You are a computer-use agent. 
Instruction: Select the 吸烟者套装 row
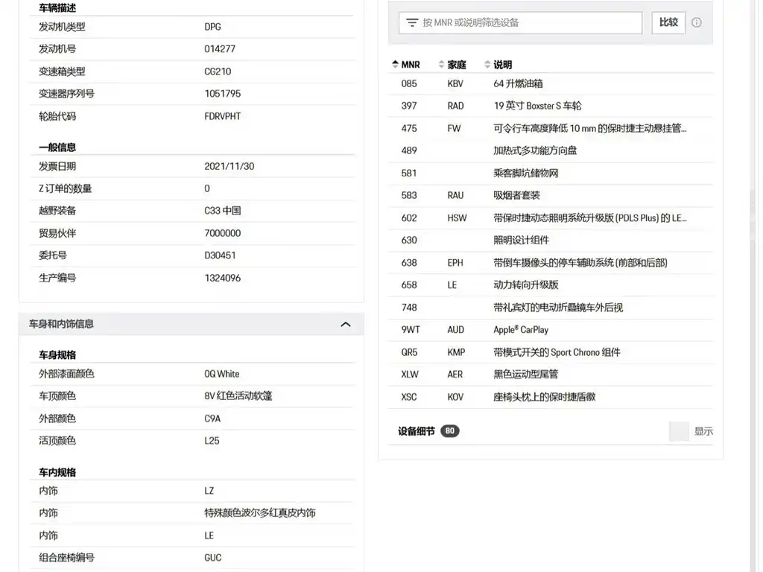click(551, 196)
